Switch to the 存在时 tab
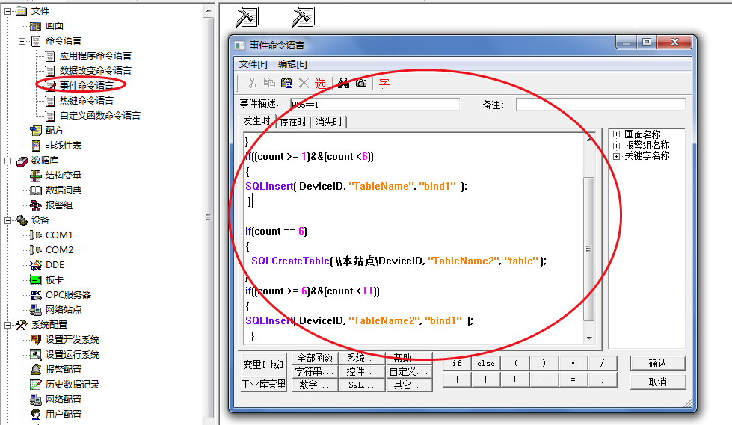The height and width of the screenshot is (425, 732). (292, 122)
